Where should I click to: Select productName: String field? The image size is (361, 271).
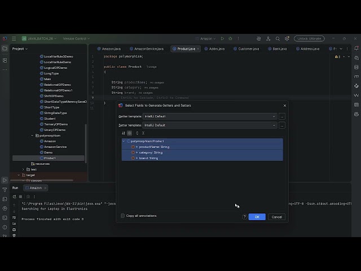pos(202,147)
